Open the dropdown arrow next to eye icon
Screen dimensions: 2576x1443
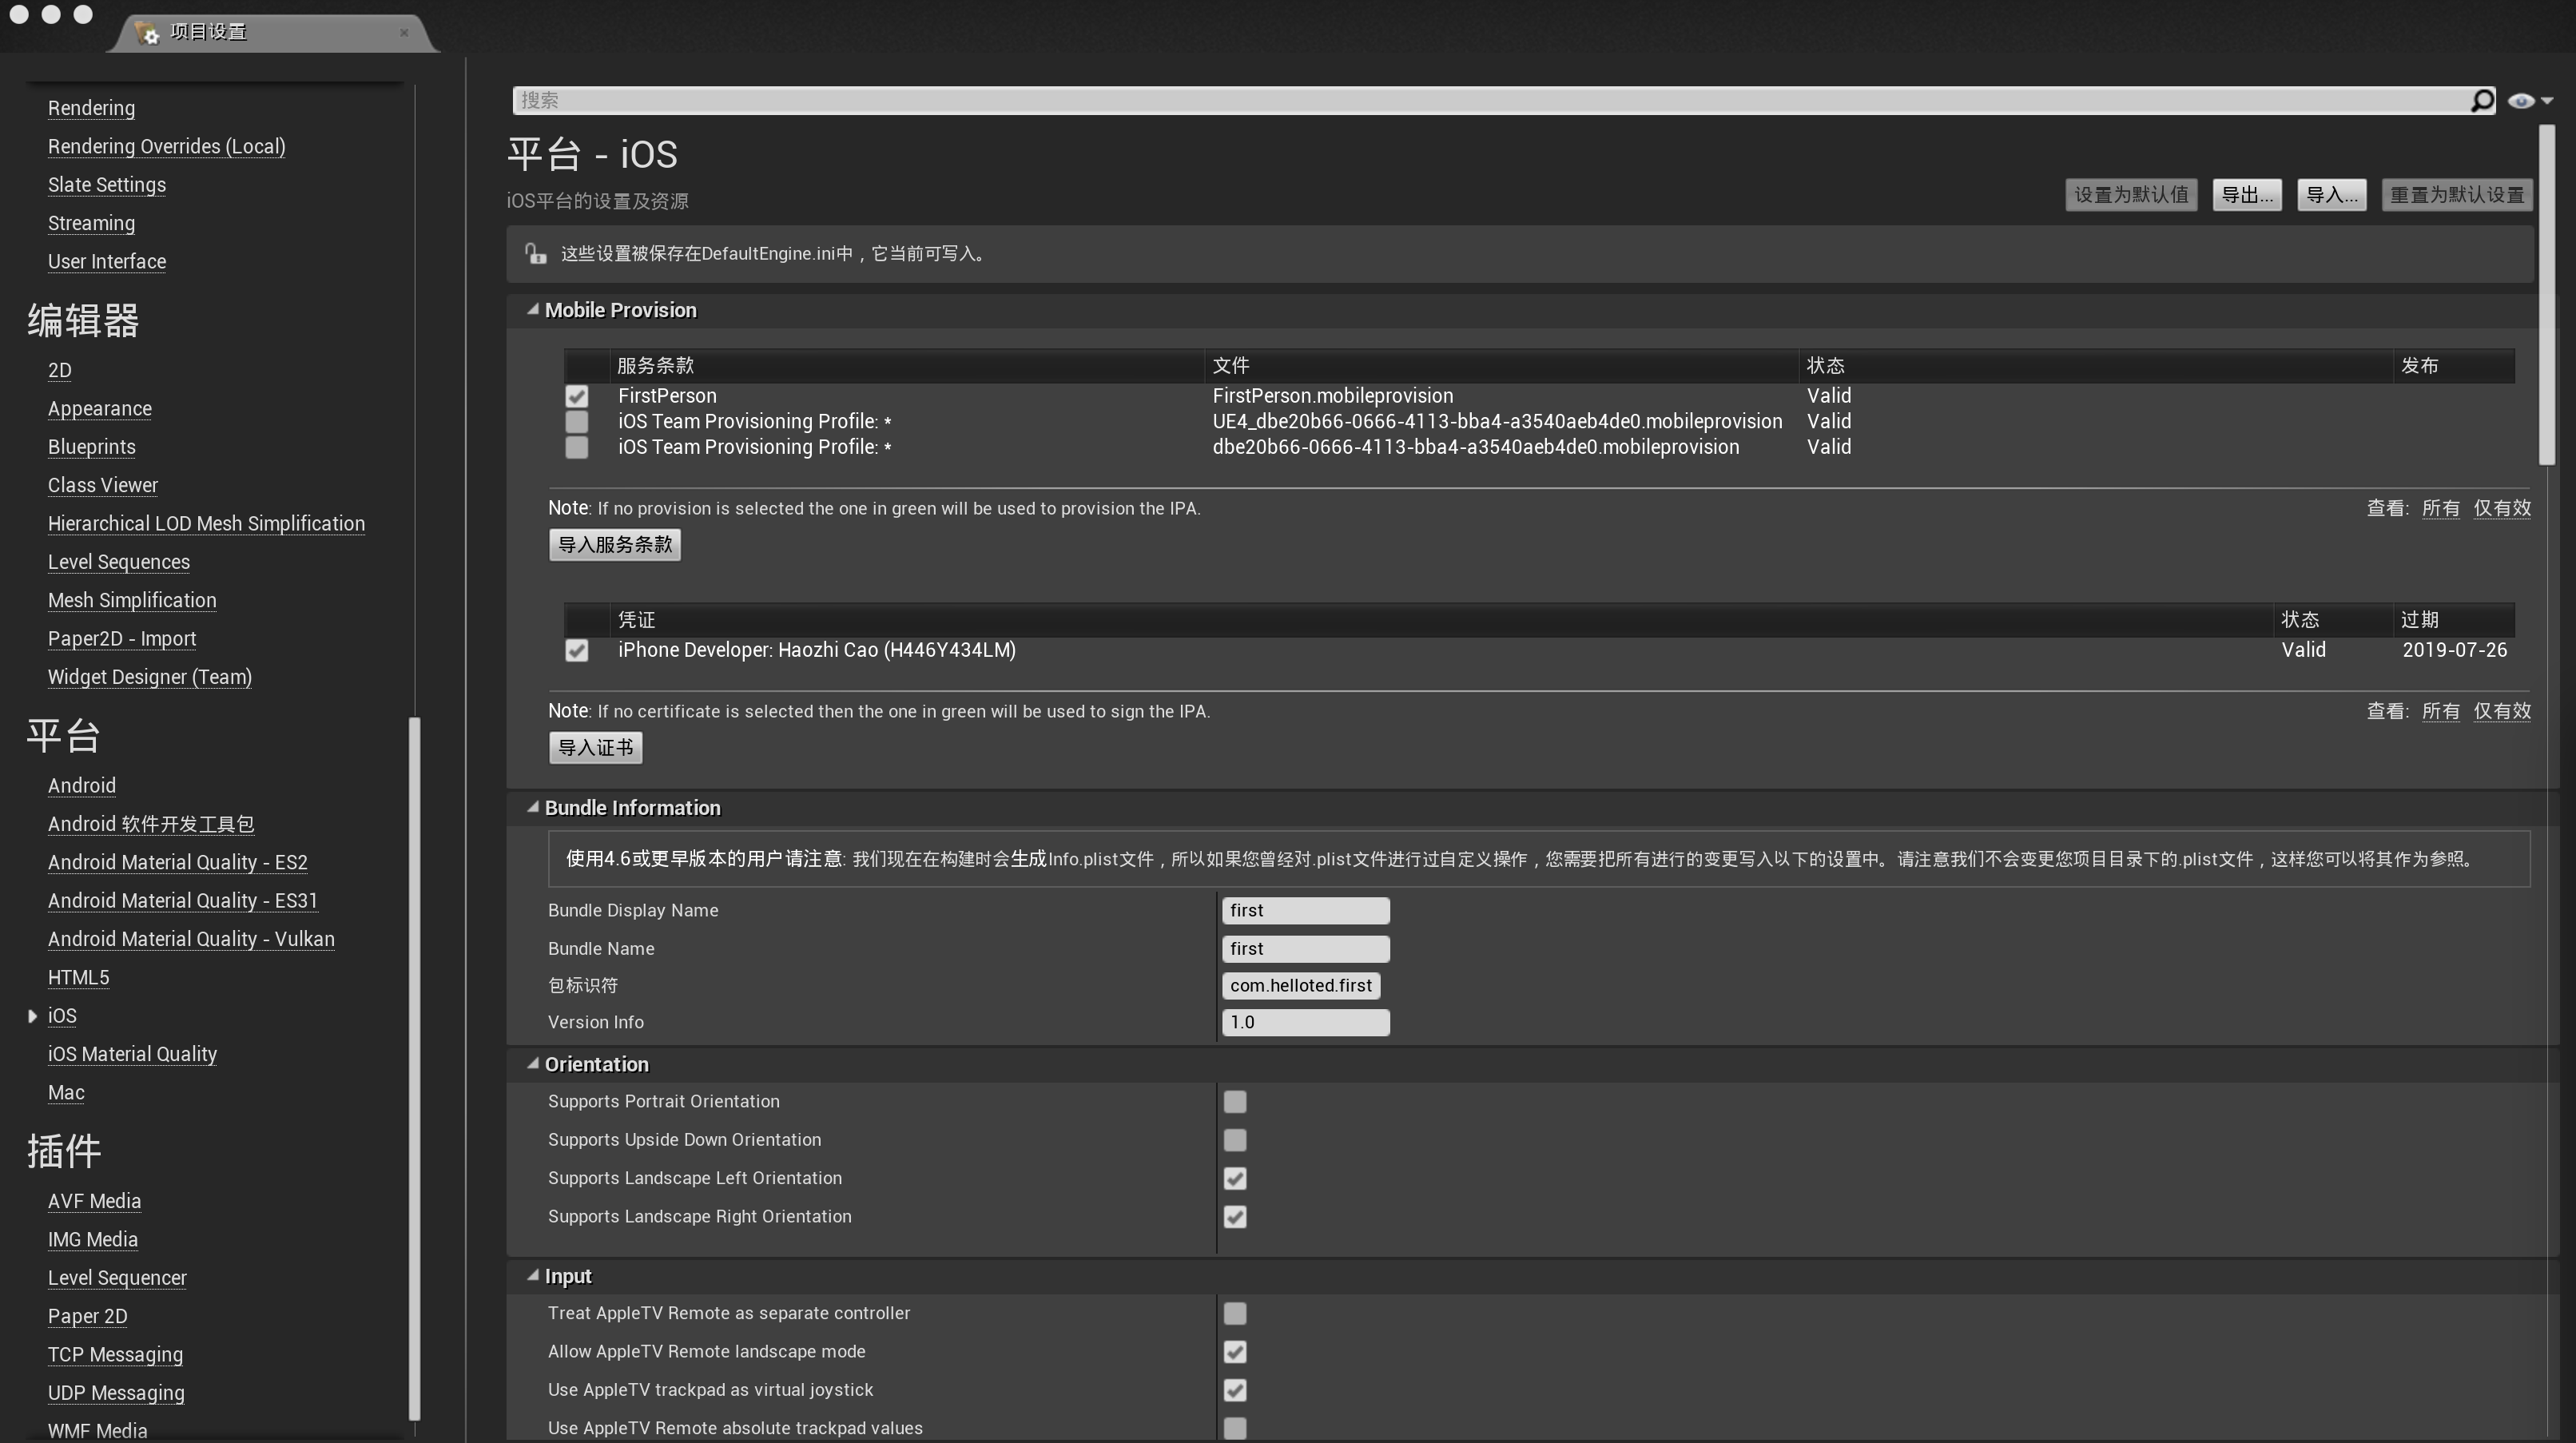point(2547,101)
